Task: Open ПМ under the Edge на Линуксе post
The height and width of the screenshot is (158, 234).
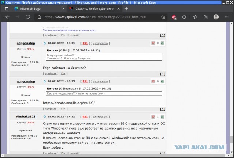Action: [x=63, y=74]
